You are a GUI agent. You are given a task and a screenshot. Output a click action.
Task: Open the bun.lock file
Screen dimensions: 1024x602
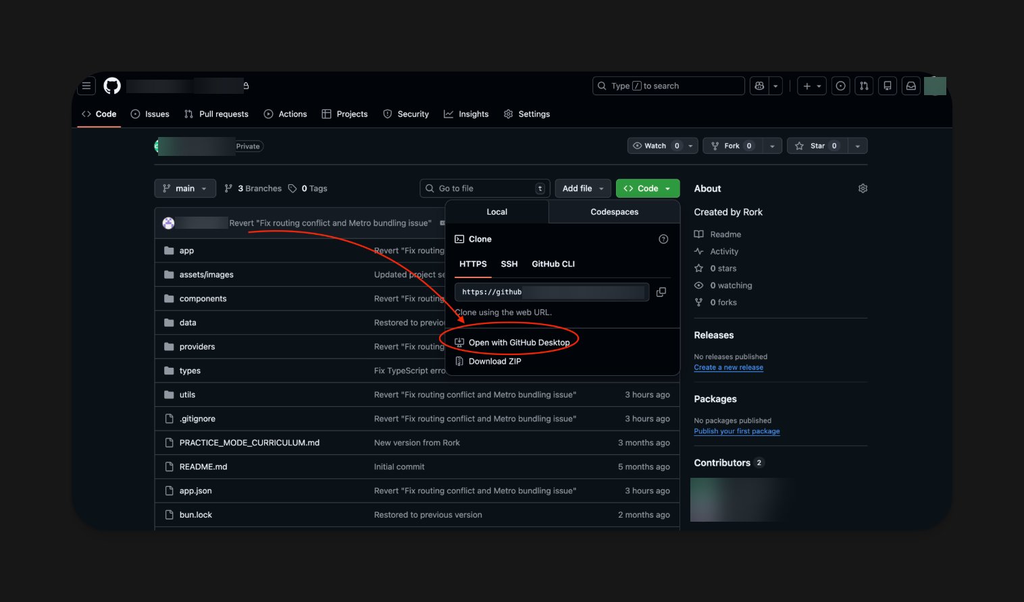(196, 514)
